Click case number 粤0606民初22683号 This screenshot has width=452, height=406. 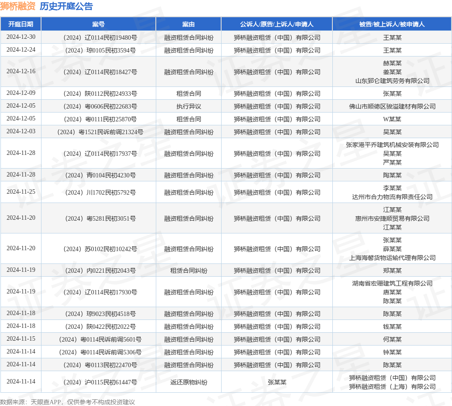[100, 106]
